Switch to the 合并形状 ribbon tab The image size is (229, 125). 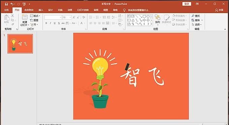click(x=29, y=10)
